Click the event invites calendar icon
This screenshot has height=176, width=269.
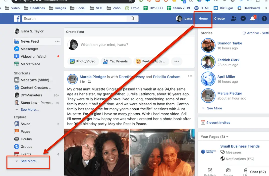coord(203,122)
